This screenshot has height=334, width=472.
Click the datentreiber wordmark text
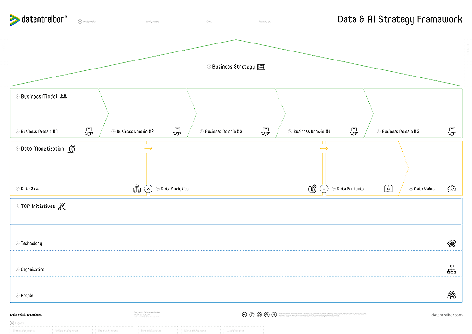click(43, 19)
